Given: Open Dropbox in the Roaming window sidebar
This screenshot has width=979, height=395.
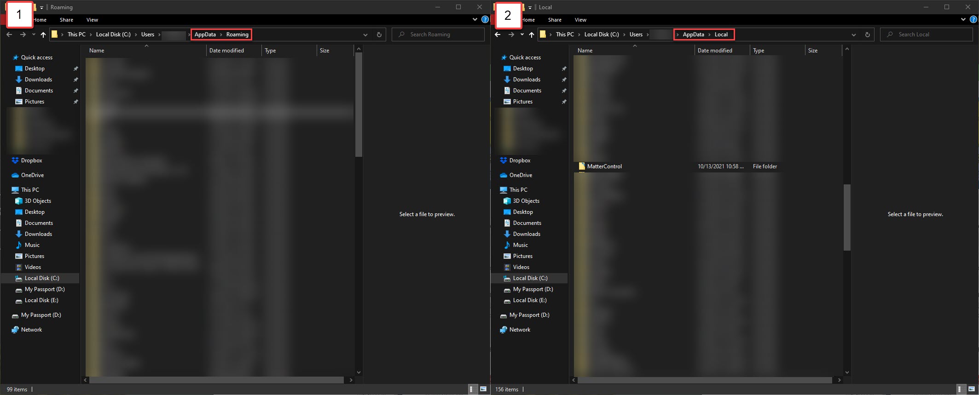Looking at the screenshot, I should (31, 160).
